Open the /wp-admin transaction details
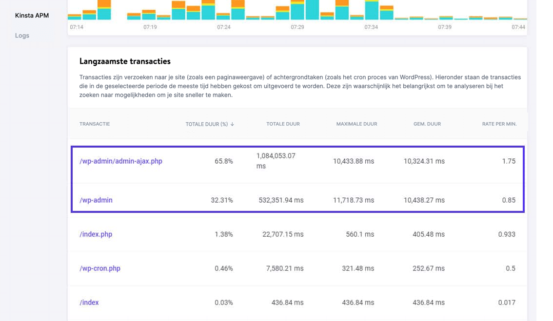The image size is (553, 321). click(x=97, y=200)
